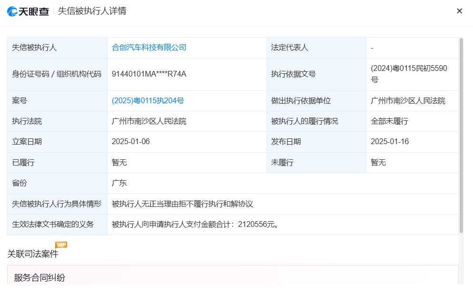The height and width of the screenshot is (293, 473).
Task: Click the 发布日期 label
Action: pyautogui.click(x=286, y=142)
